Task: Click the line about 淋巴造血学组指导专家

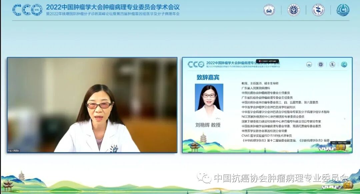Action: tap(285, 112)
